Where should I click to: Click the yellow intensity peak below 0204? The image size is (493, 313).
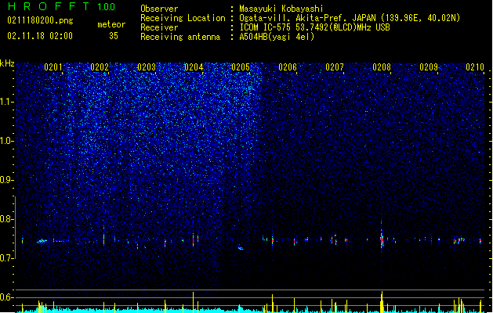click(x=194, y=302)
